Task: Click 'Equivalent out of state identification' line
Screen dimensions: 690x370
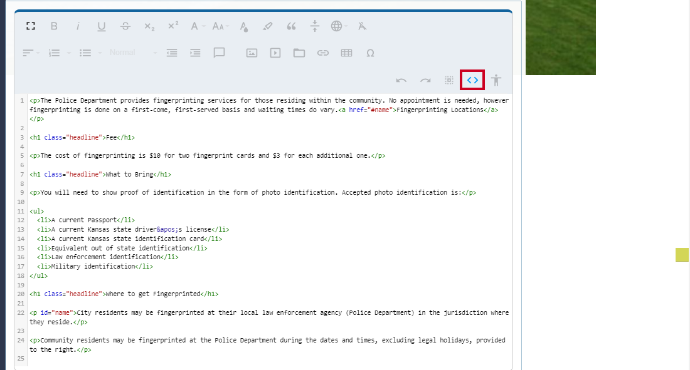Action: coord(122,249)
